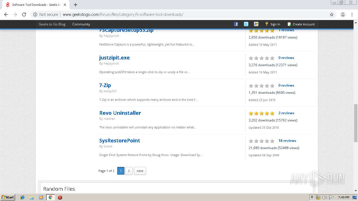
Task: View the Not secure site information
Action: click(x=46, y=15)
